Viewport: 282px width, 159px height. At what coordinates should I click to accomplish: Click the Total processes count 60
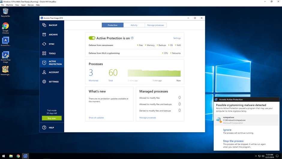pyautogui.click(x=113, y=73)
